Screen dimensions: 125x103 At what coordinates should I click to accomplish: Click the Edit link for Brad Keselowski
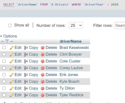(18, 47)
